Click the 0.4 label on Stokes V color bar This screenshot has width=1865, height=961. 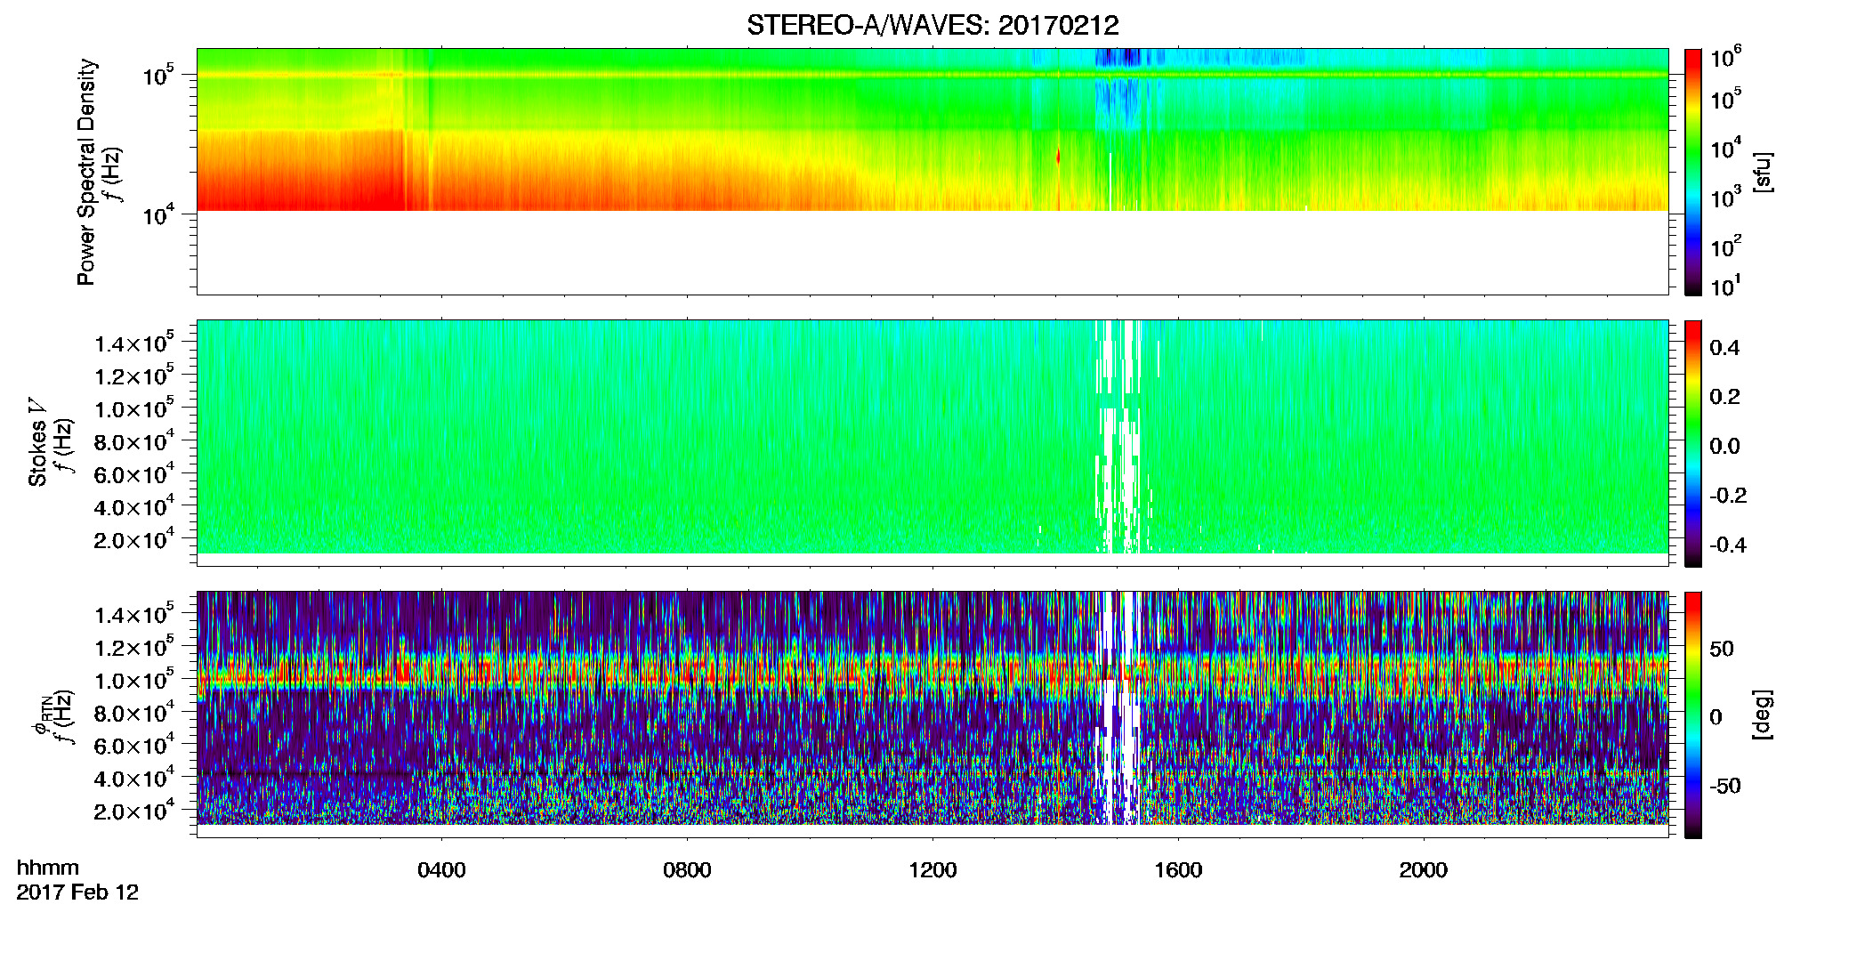[1724, 348]
